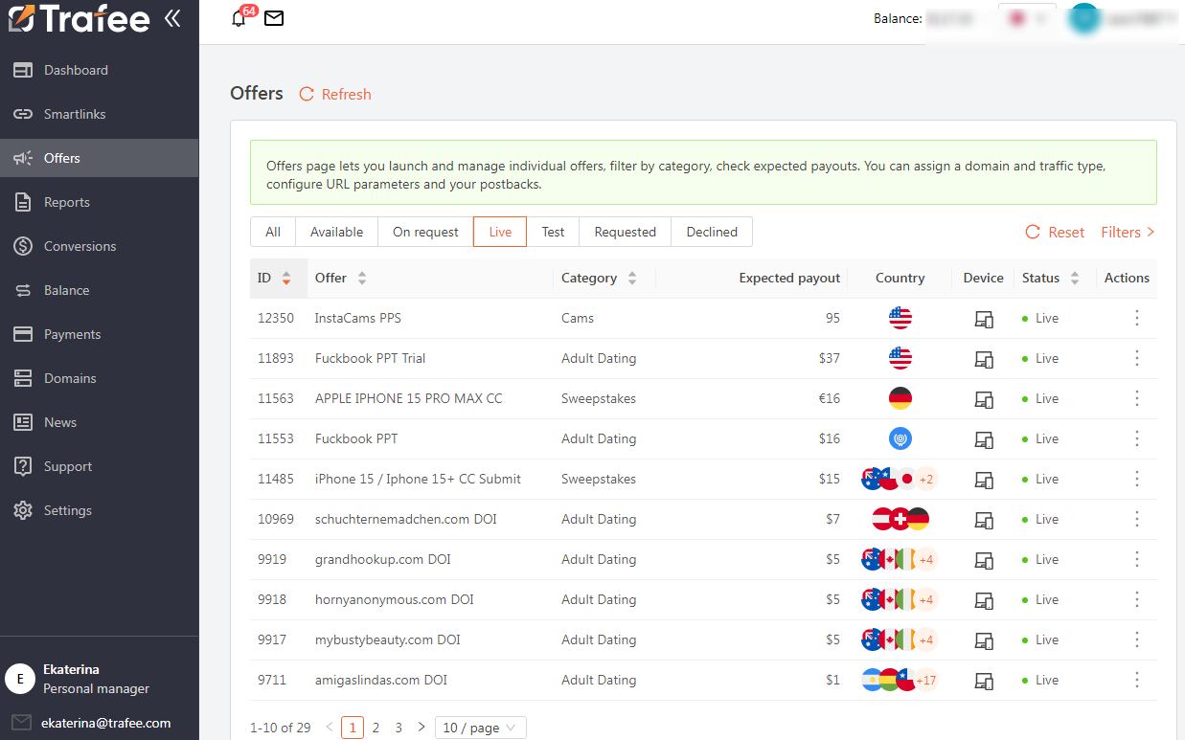Open actions menu for APPLE IPHONE 15 PRO MAX CC

pos(1137,398)
